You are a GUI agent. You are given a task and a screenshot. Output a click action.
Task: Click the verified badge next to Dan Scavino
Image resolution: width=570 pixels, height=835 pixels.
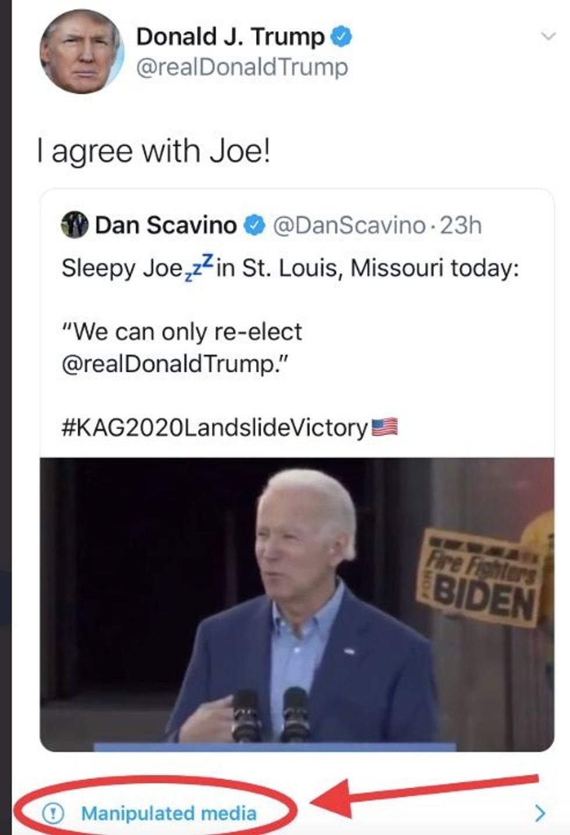coord(254,226)
